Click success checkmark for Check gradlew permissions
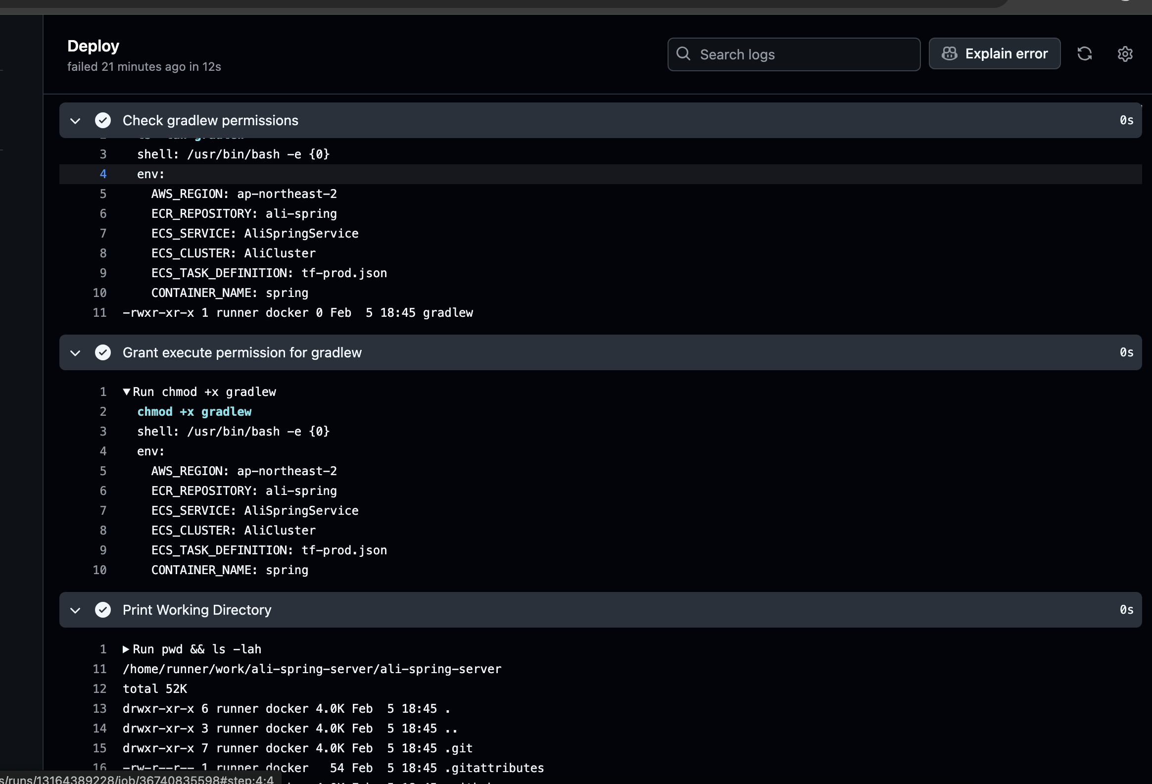Image resolution: width=1152 pixels, height=784 pixels. [x=102, y=120]
